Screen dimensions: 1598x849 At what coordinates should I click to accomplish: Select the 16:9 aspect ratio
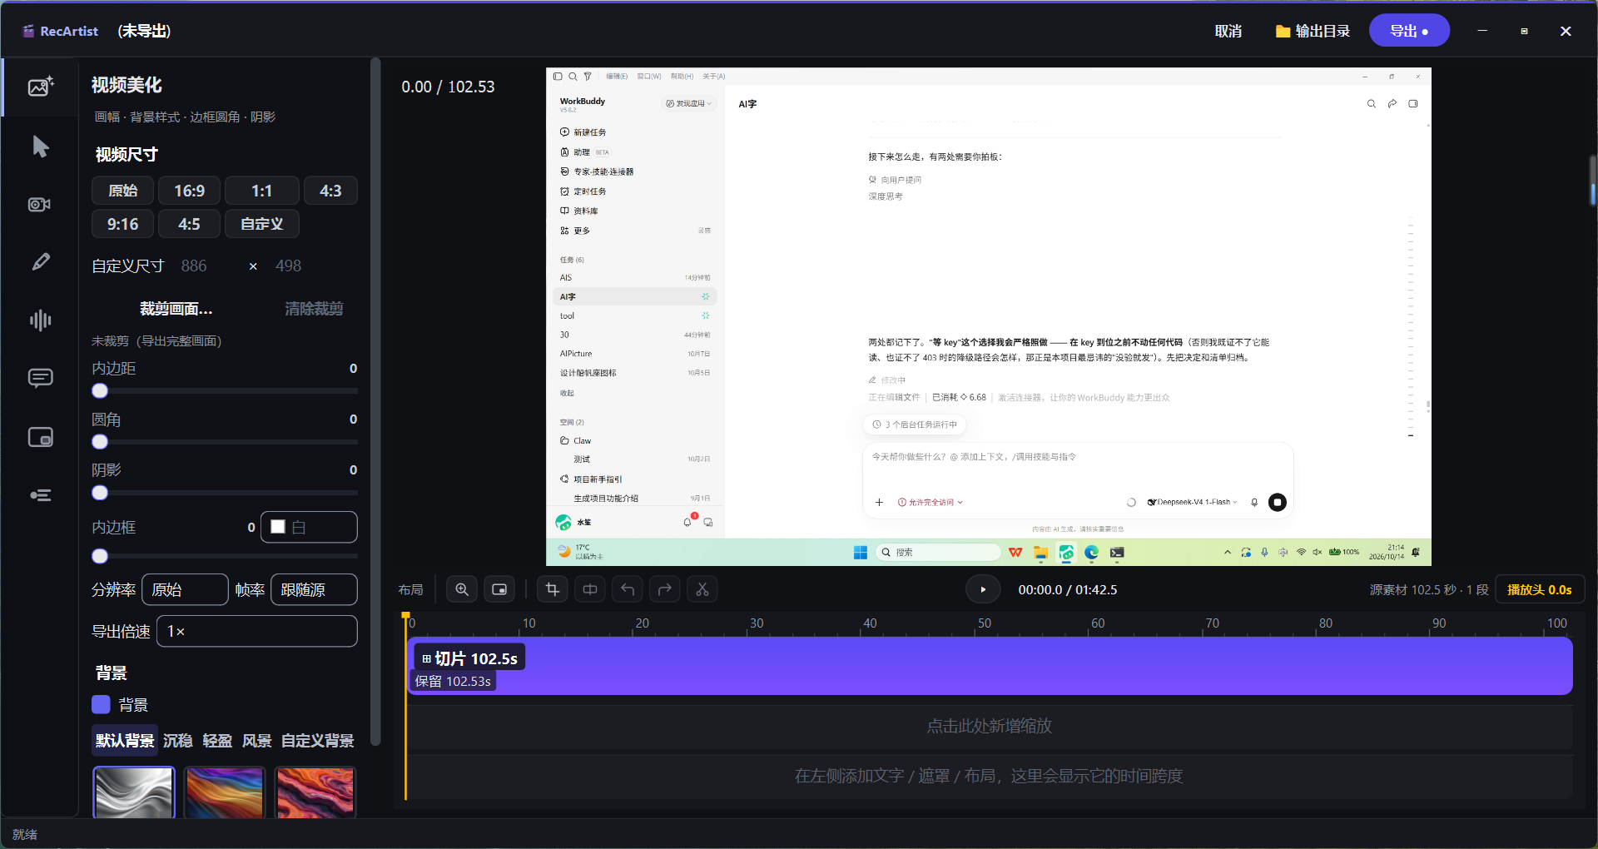point(189,191)
